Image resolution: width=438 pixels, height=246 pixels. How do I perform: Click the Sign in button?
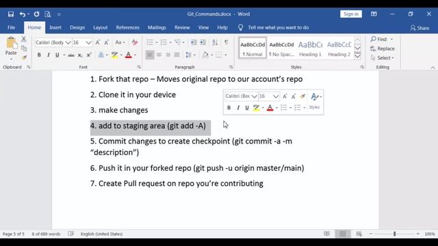(351, 14)
